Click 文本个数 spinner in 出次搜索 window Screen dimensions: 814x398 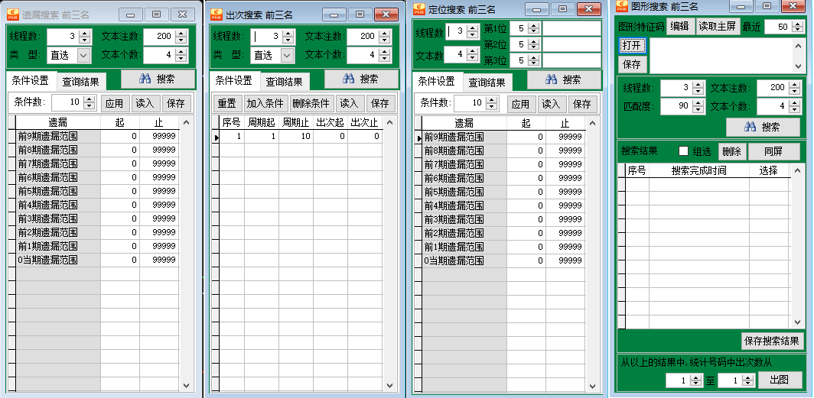pyautogui.click(x=384, y=54)
